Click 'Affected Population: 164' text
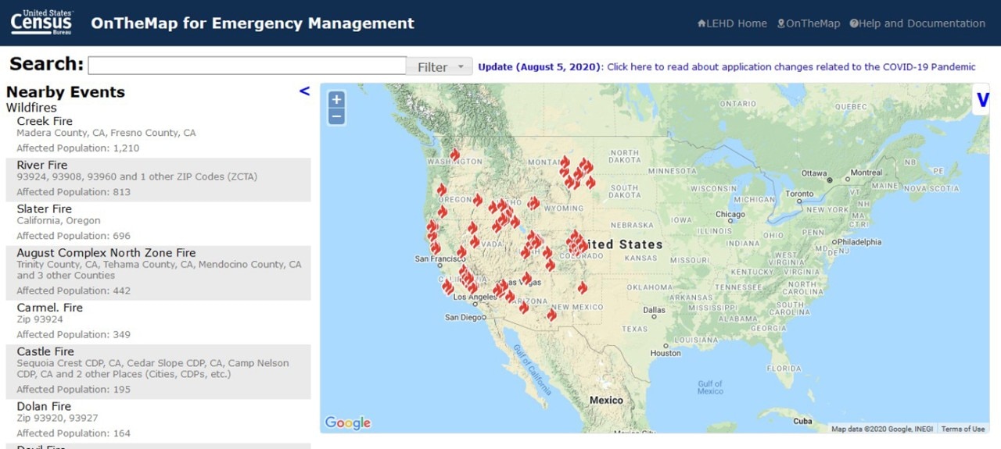This screenshot has height=449, width=1001. 74,433
